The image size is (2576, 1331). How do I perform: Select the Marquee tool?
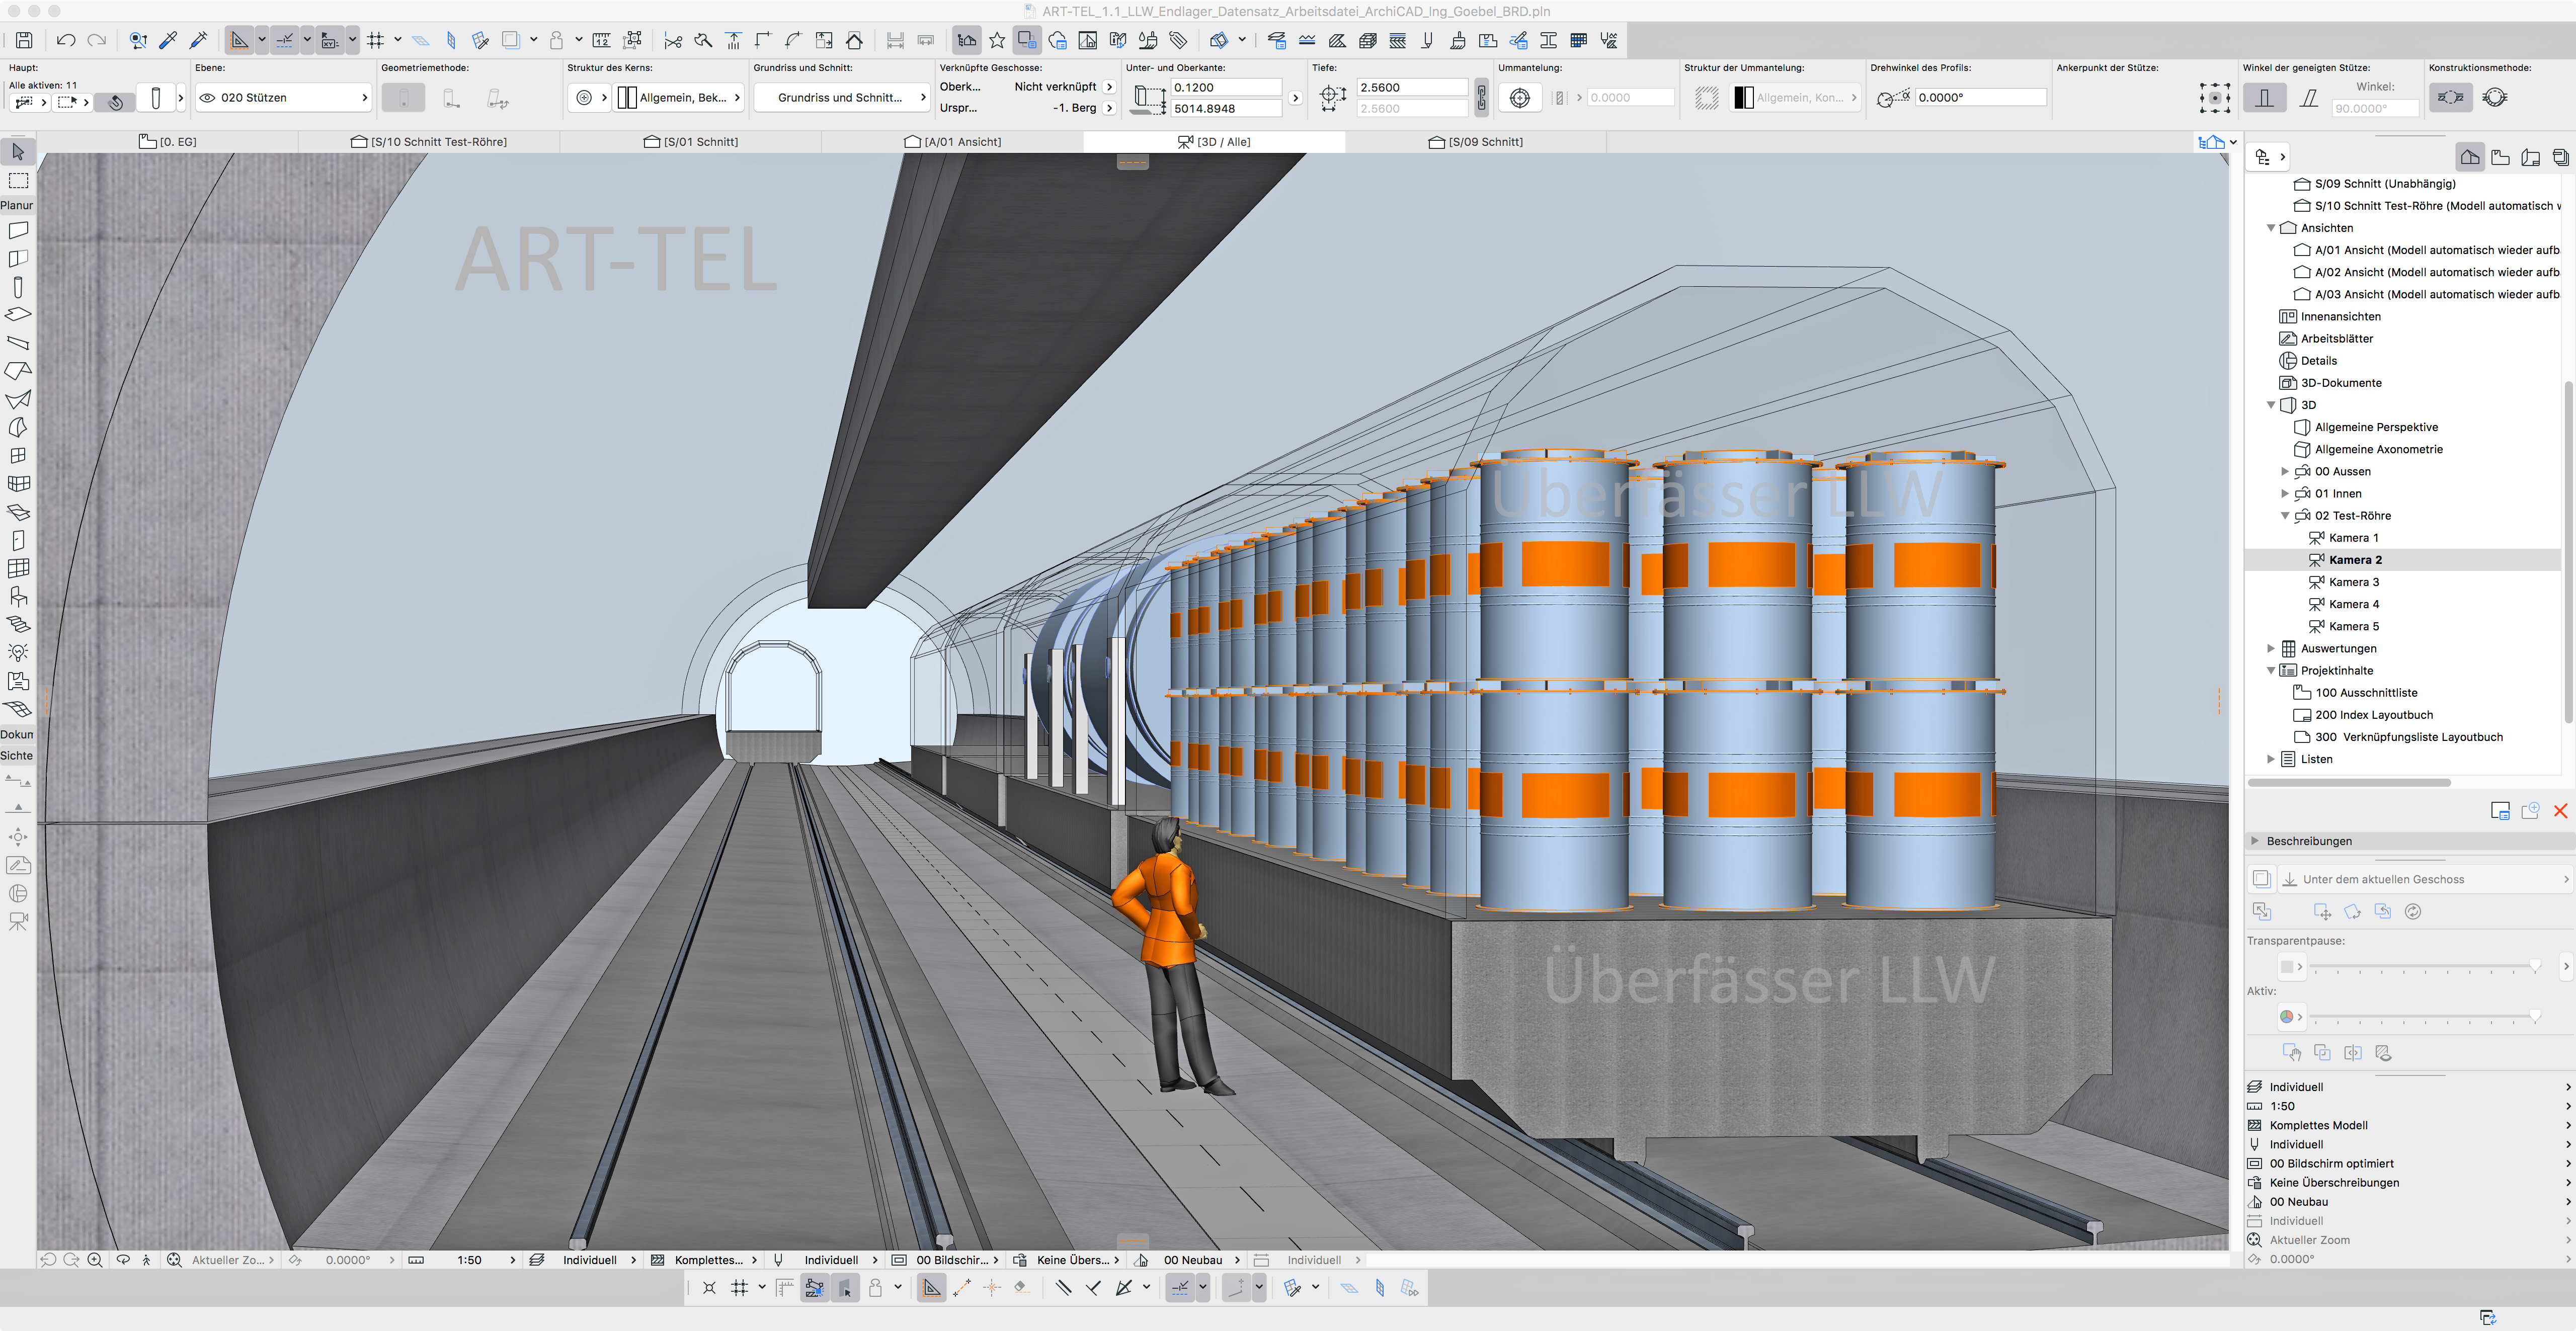tap(18, 181)
